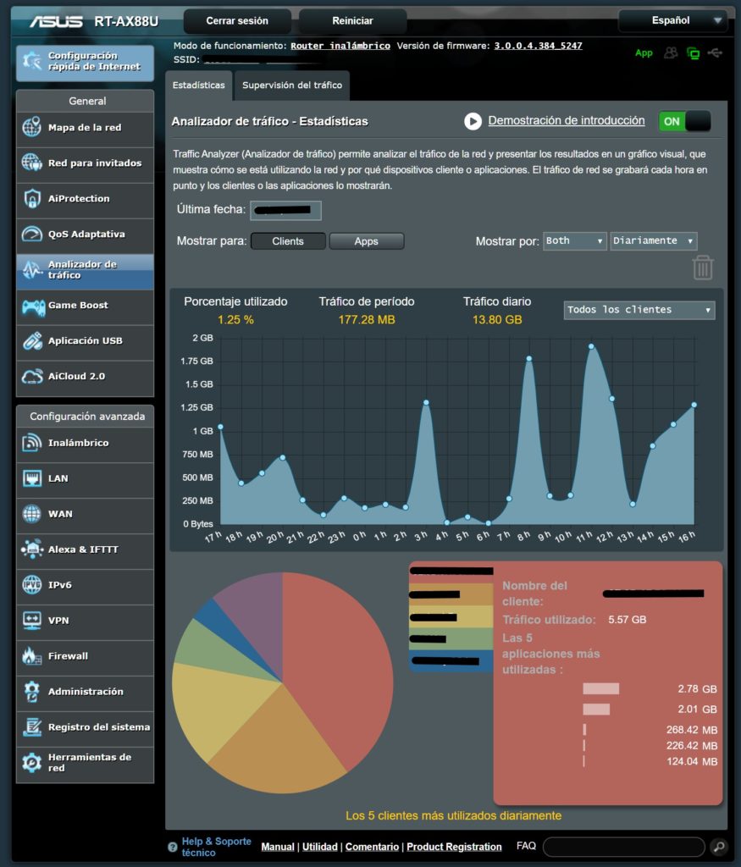Open the VPN sidebar icon
Image resolution: width=741 pixels, height=867 pixels.
pos(32,621)
